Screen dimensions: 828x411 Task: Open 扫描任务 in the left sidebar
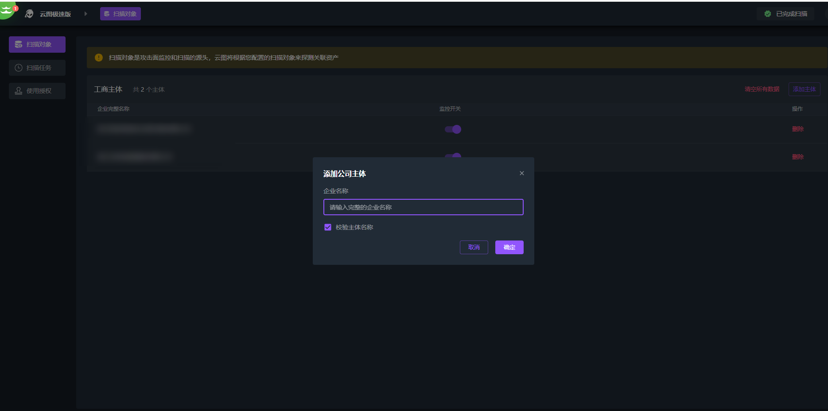coord(37,68)
